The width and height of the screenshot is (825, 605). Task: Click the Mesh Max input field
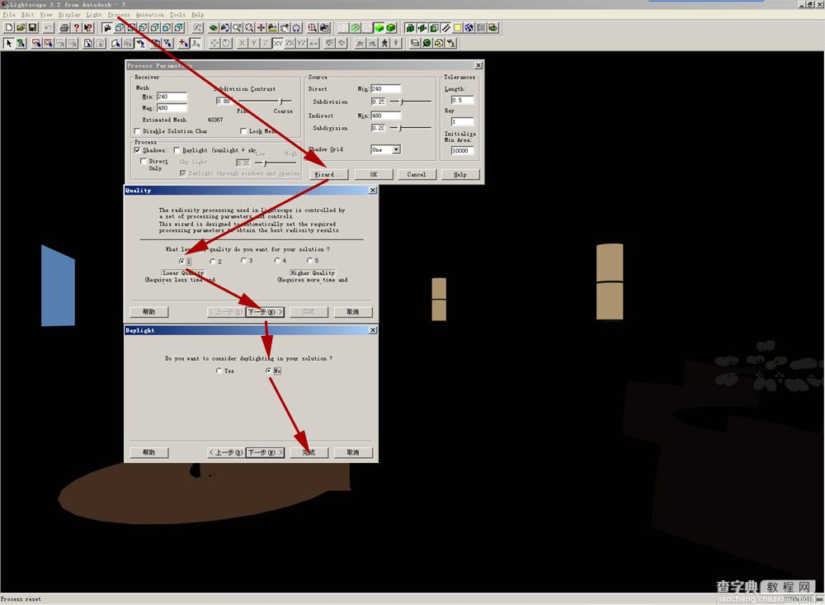[x=172, y=108]
